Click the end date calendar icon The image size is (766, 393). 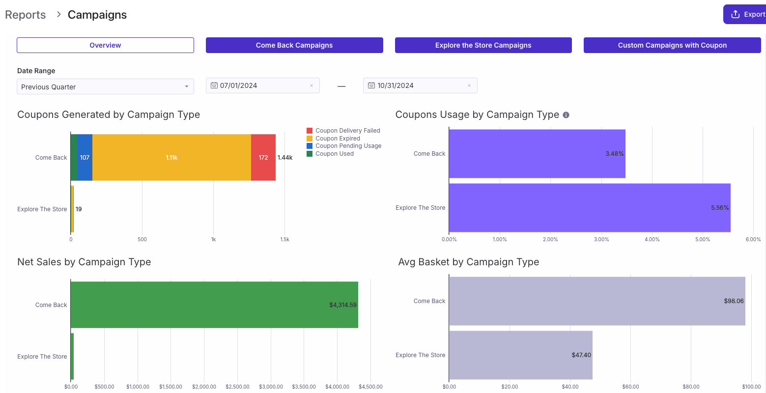pos(371,85)
